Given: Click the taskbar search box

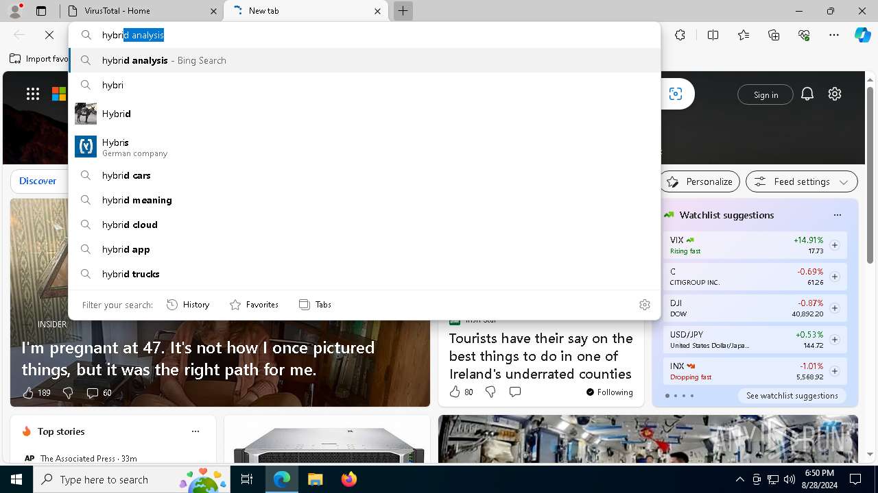Looking at the screenshot, I should point(133,479).
